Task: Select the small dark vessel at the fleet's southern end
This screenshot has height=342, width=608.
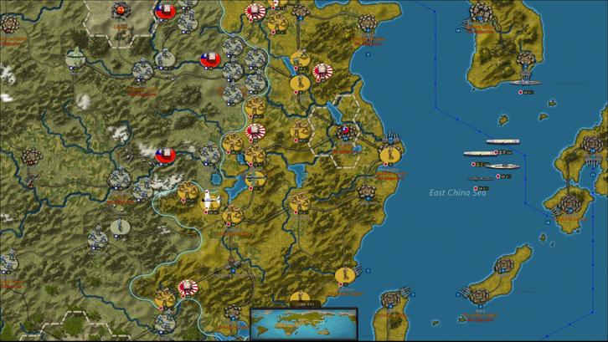Action: [x=481, y=179]
